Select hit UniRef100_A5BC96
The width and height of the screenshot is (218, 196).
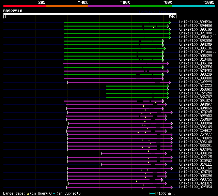(x=196, y=176)
